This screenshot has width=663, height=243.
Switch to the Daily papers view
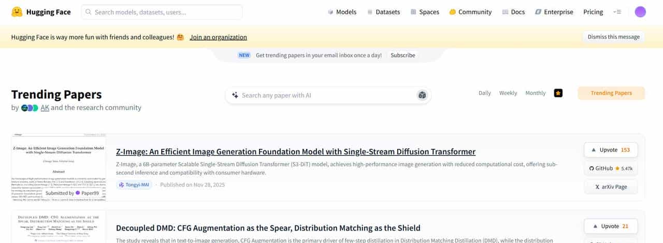[485, 93]
